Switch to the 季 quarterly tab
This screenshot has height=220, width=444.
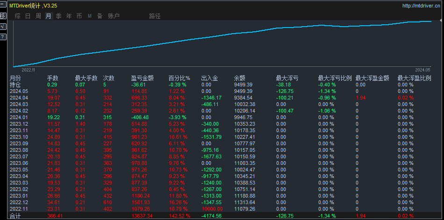coord(58,16)
